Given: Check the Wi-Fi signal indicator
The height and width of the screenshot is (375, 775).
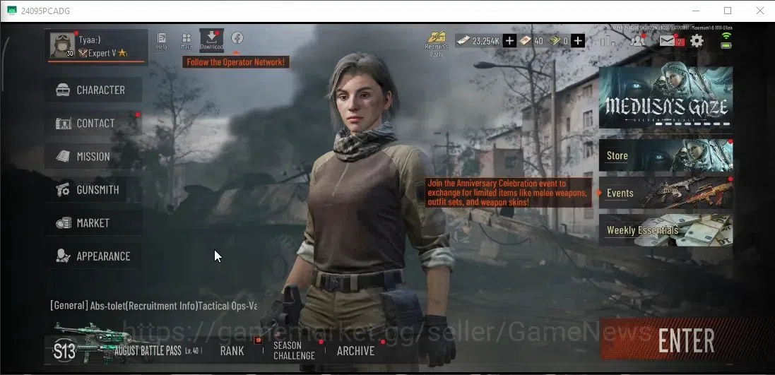Looking at the screenshot, I should [x=726, y=35].
